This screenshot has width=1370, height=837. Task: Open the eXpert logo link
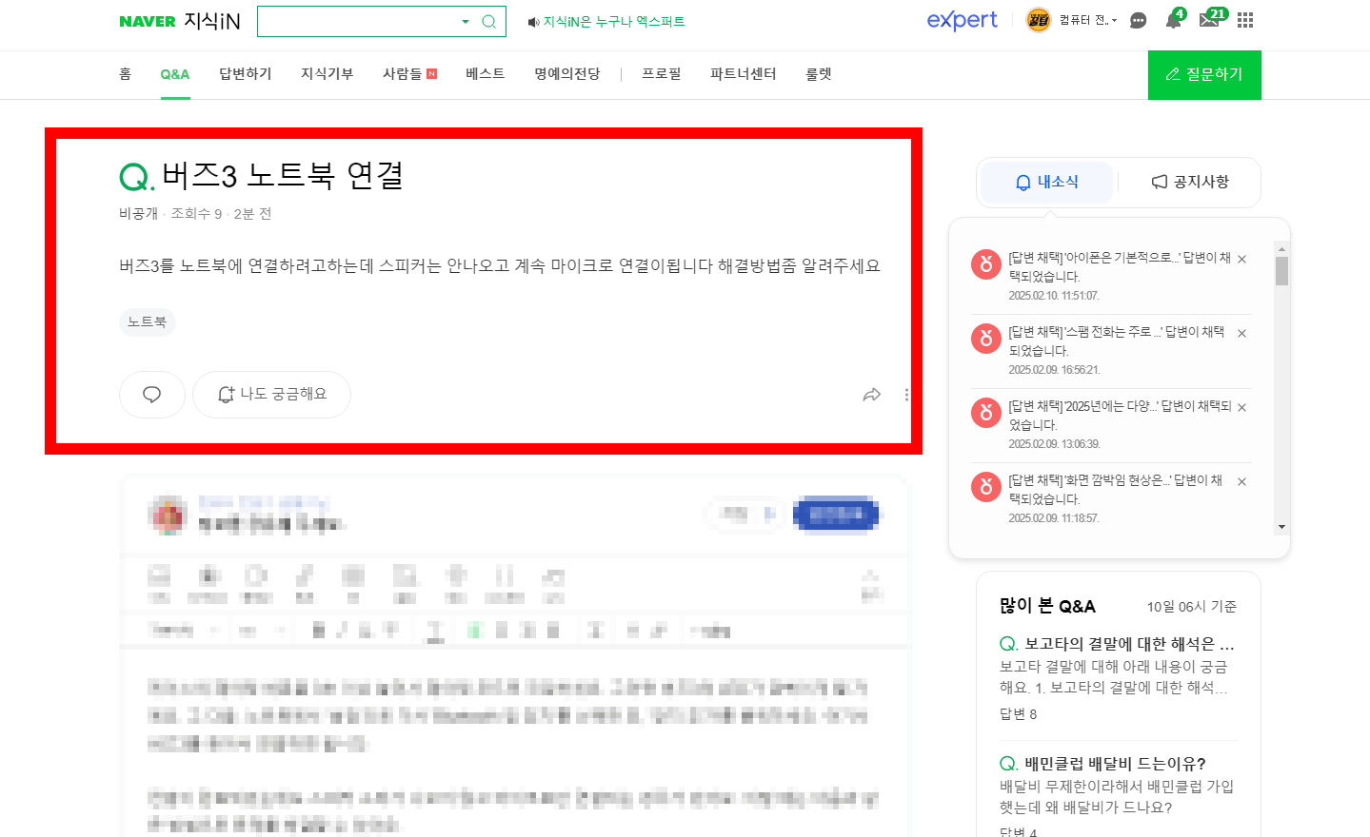click(962, 20)
